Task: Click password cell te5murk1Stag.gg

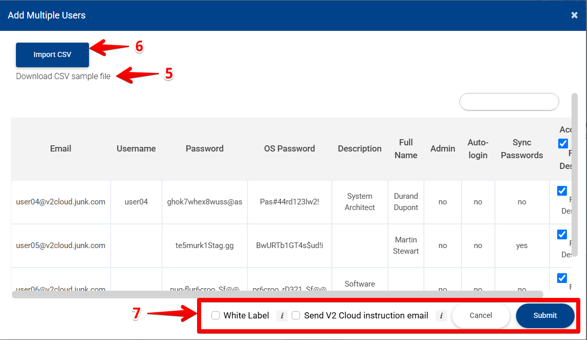Action: pyautogui.click(x=204, y=245)
